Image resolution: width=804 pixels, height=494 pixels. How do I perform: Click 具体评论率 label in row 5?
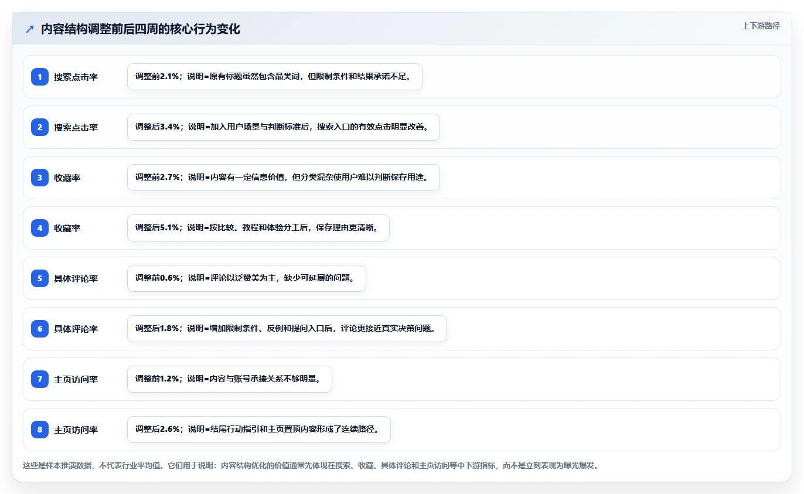(x=76, y=278)
